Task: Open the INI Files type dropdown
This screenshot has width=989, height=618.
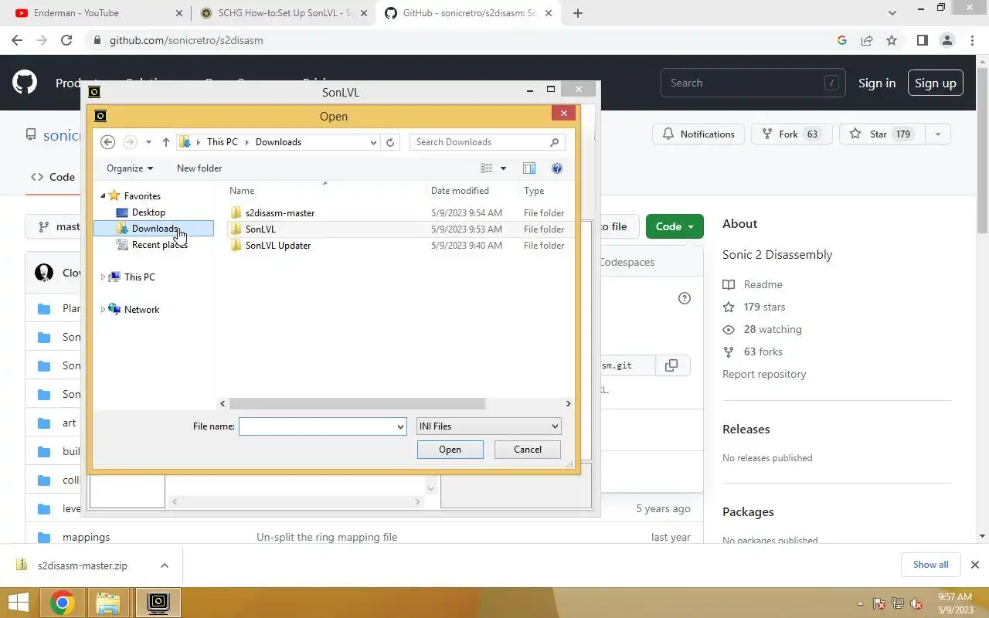Action: click(488, 426)
